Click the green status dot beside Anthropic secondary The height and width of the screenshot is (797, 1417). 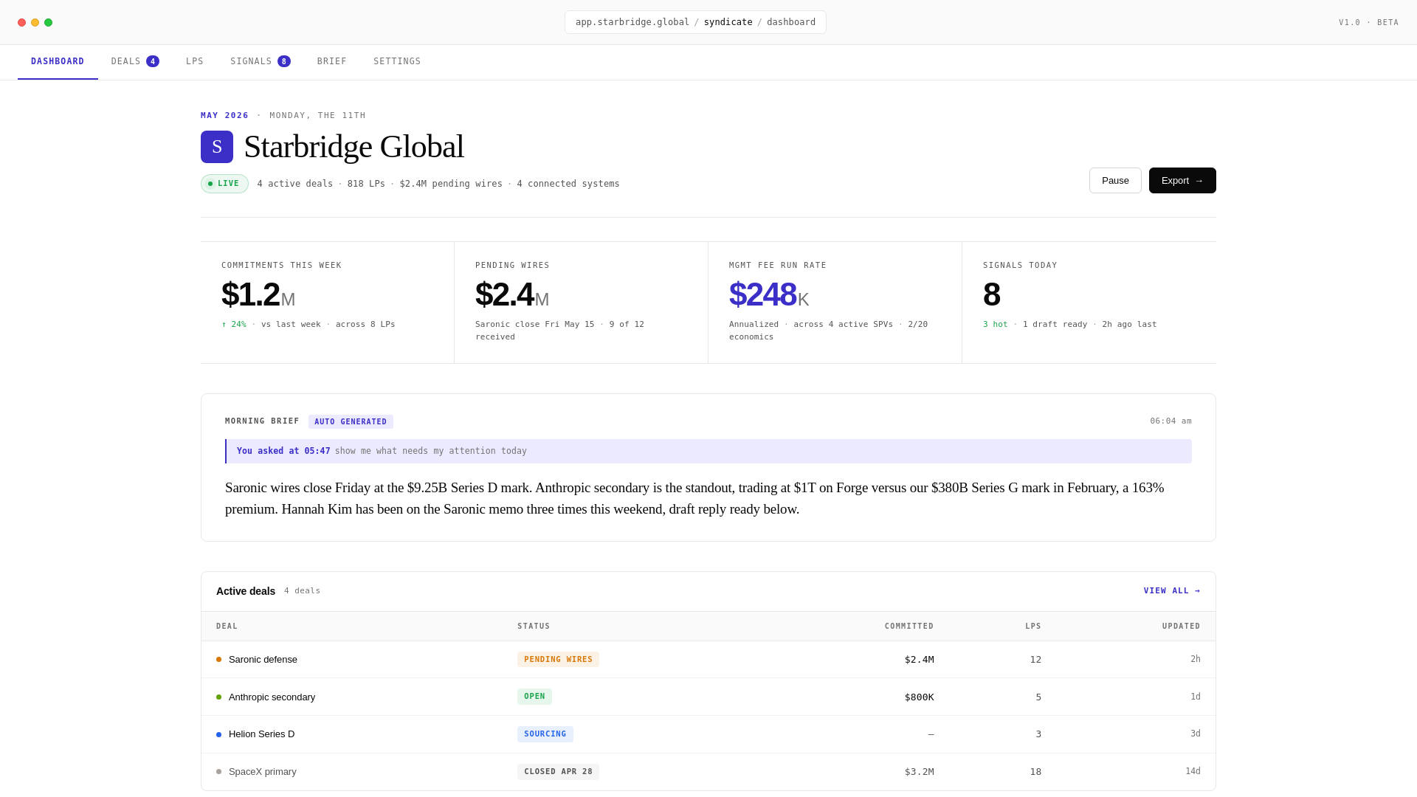point(218,697)
